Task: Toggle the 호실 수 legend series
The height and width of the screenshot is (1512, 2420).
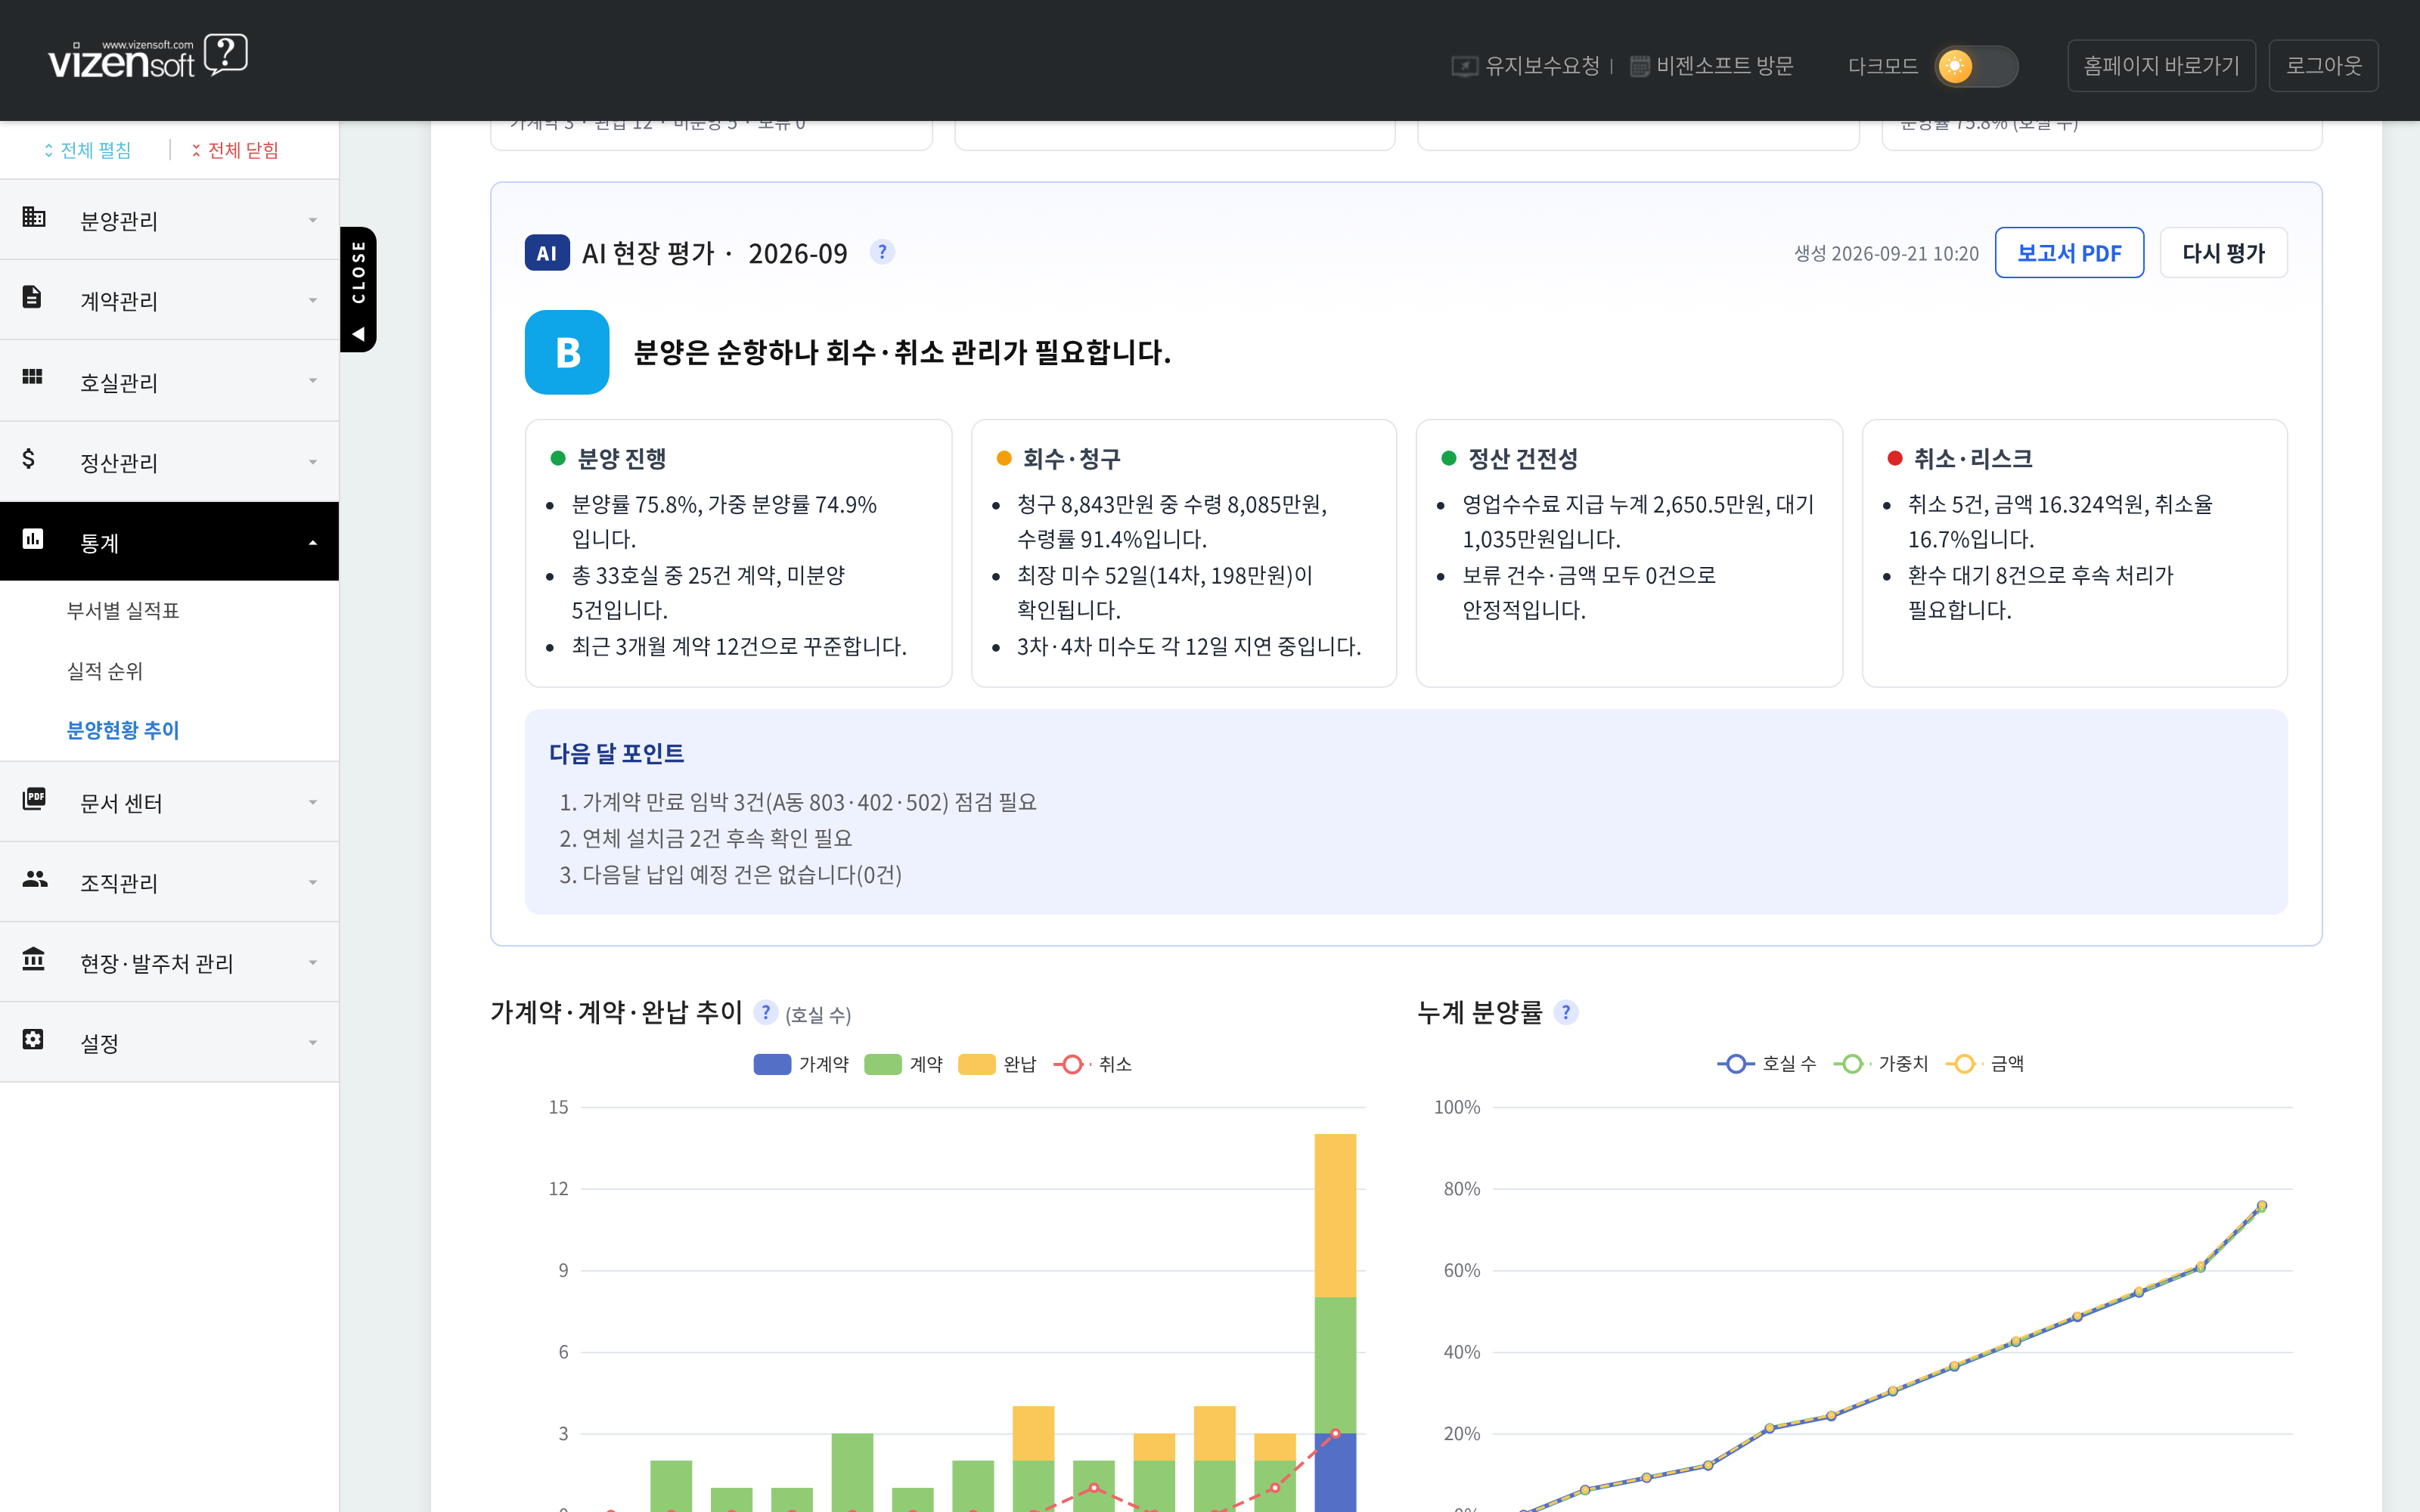Action: tap(1766, 1064)
